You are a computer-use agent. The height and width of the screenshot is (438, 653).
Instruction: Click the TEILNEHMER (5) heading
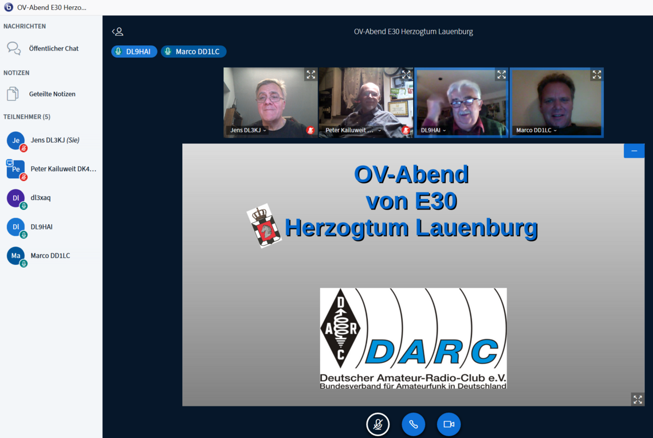27,117
